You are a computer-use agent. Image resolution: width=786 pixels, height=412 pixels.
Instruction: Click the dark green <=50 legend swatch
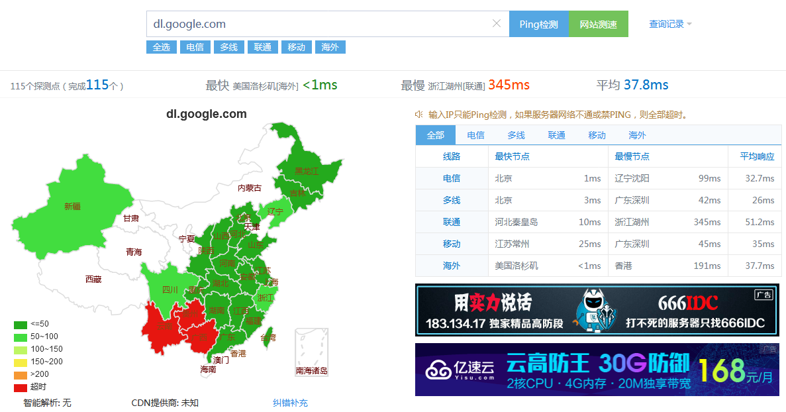tap(21, 325)
